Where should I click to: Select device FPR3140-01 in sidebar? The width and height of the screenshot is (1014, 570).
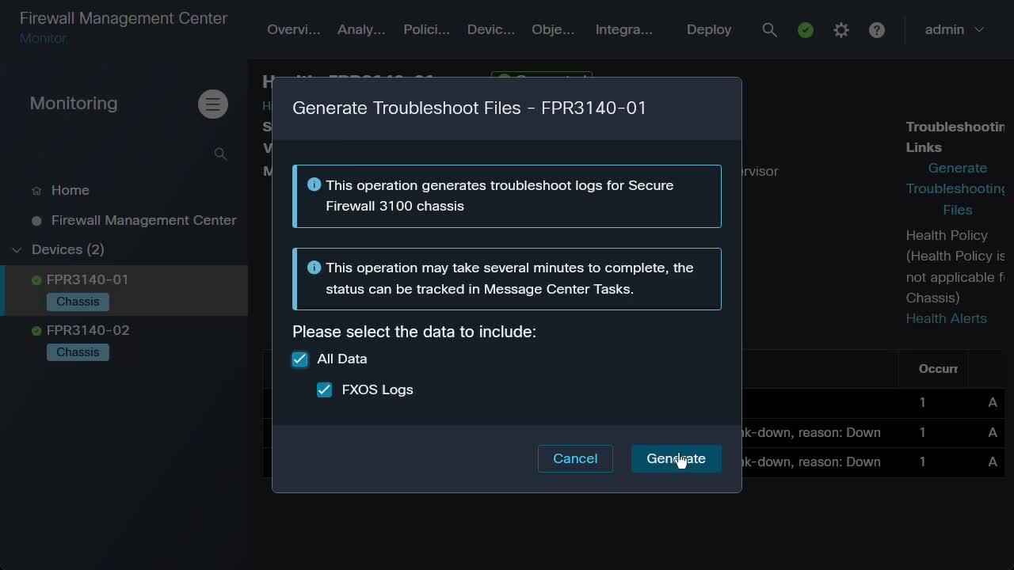(x=87, y=279)
